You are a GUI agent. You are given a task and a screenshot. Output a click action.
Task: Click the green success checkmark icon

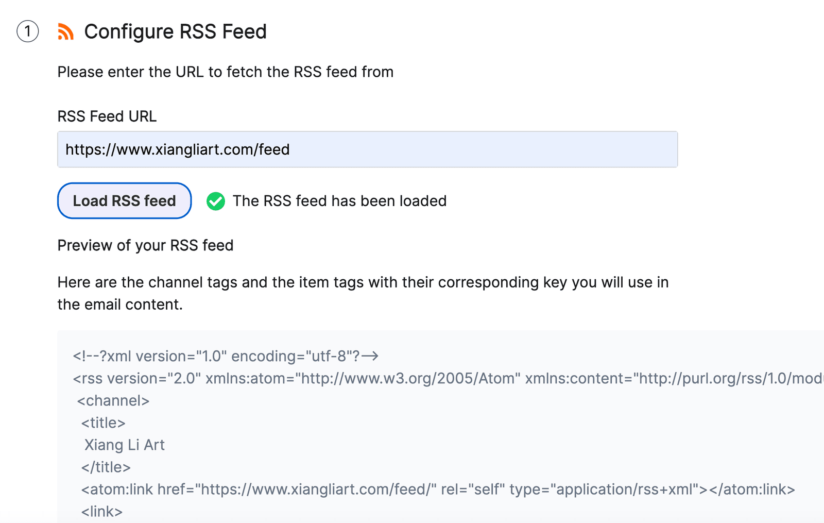click(216, 201)
